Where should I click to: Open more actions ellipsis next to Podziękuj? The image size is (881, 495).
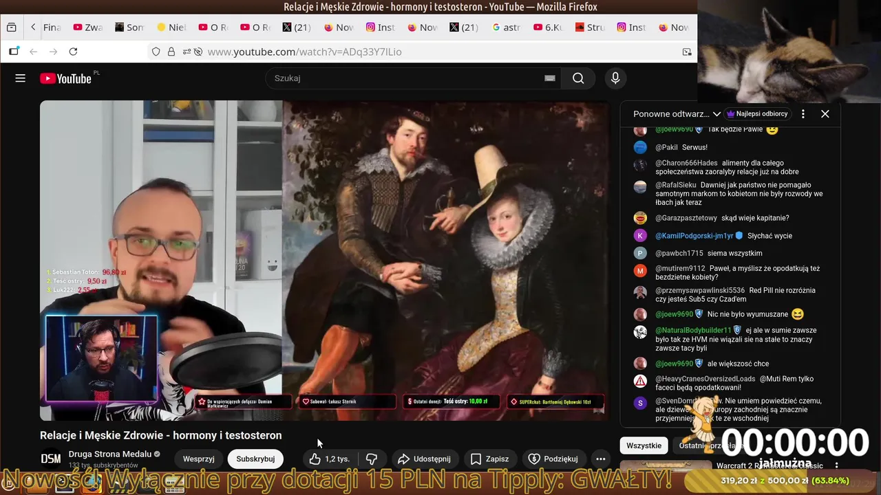click(601, 459)
